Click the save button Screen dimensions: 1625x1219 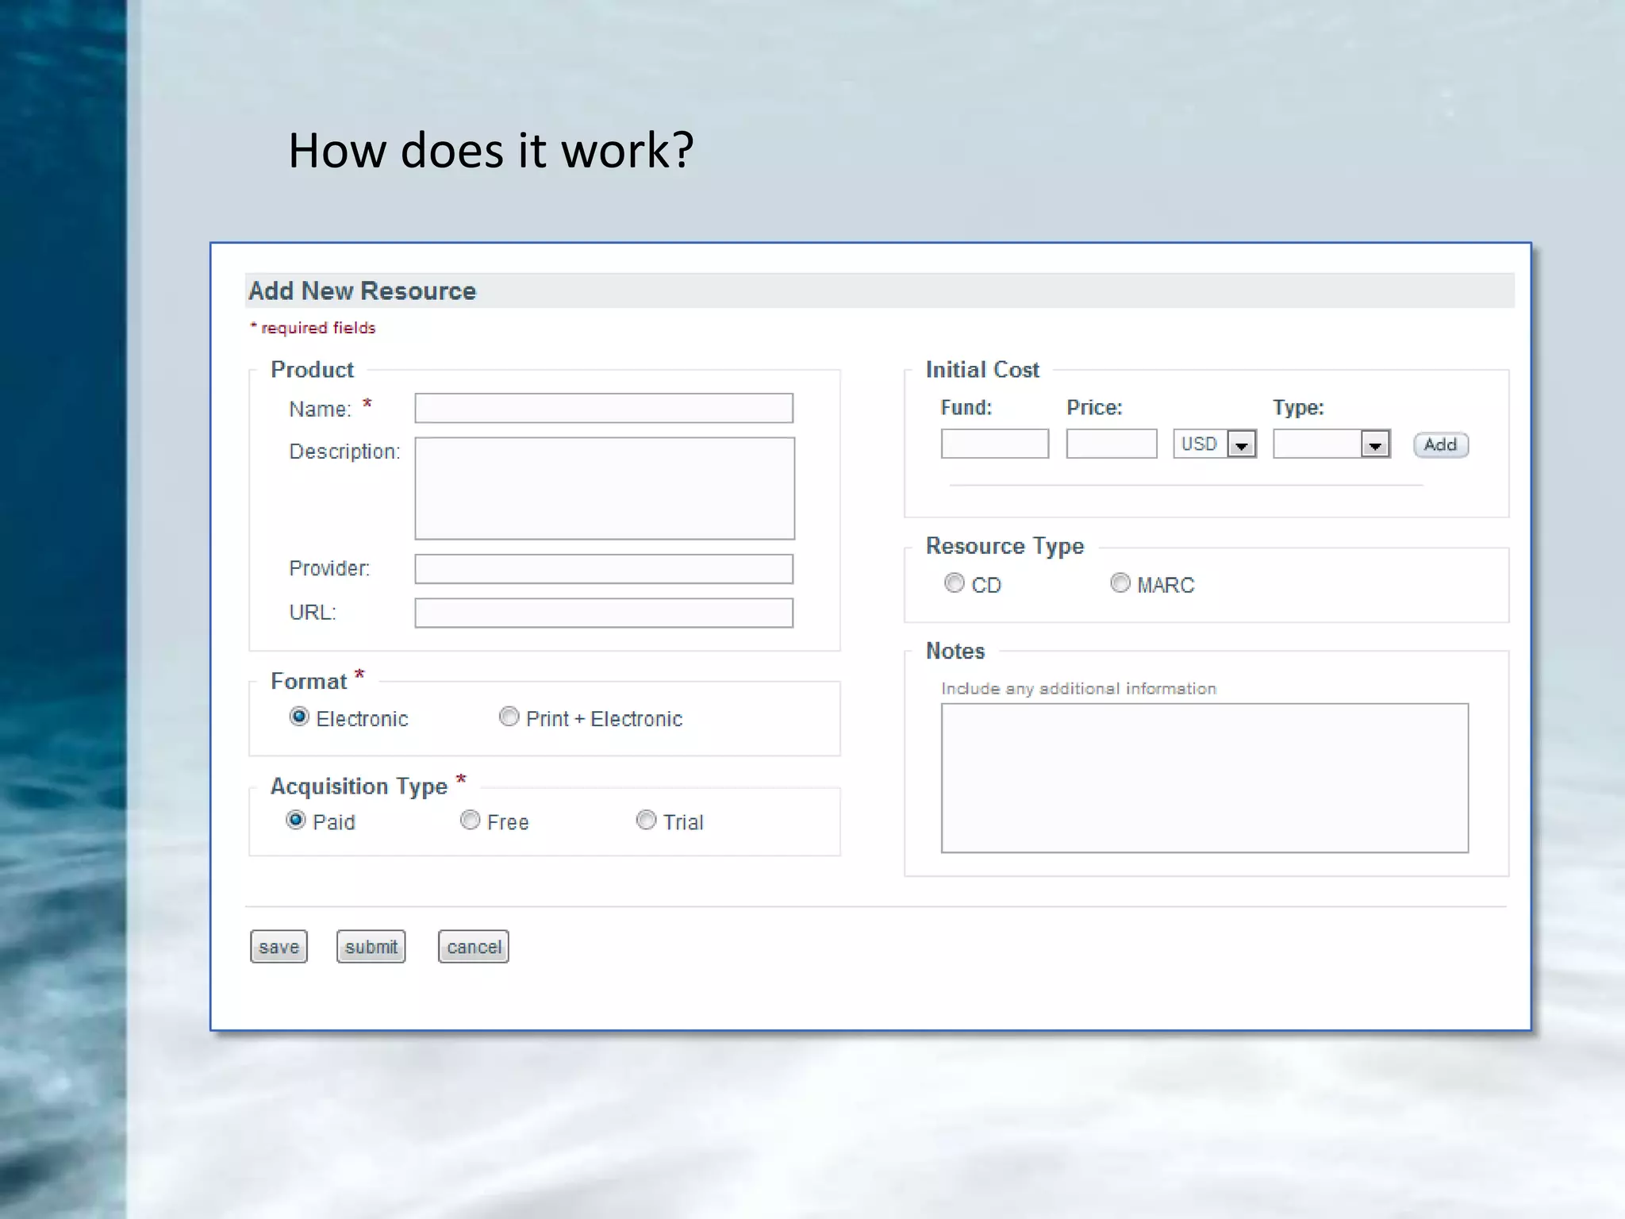pyautogui.click(x=279, y=947)
